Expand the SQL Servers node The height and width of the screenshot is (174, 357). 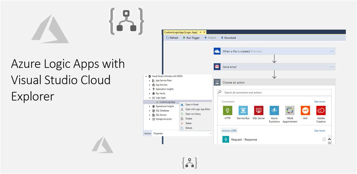click(x=150, y=115)
